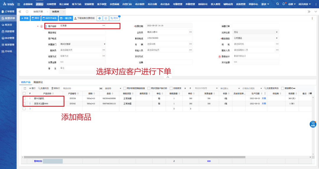Open the 出货仓库 dropdown
This screenshot has height=169, width=319.
(277, 32)
